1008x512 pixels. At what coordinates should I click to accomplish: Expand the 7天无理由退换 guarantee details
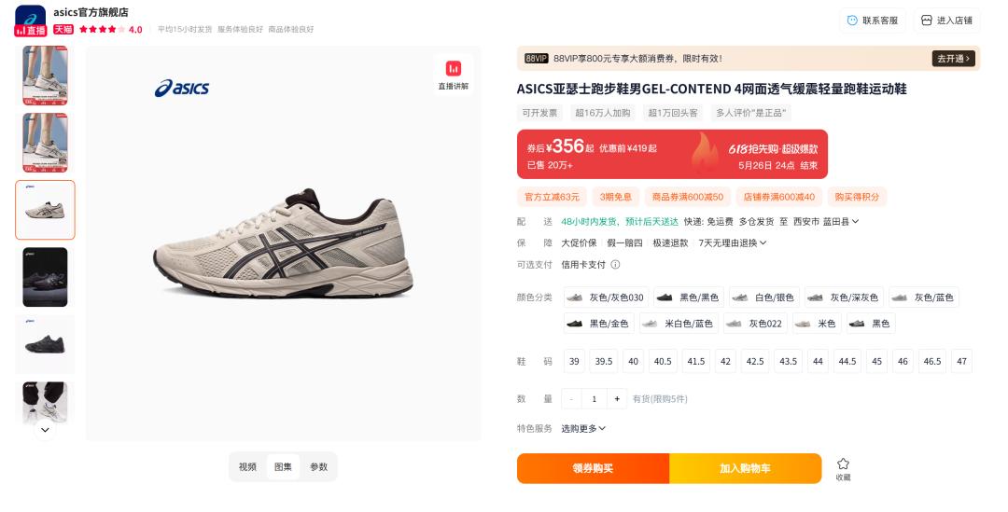[x=733, y=242]
